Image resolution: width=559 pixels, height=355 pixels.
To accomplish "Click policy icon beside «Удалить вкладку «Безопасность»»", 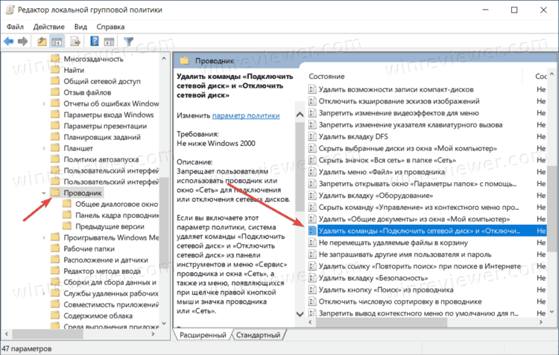I will click(312, 278).
